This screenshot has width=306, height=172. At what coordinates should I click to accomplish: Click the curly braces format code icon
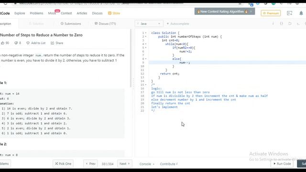coord(282,23)
